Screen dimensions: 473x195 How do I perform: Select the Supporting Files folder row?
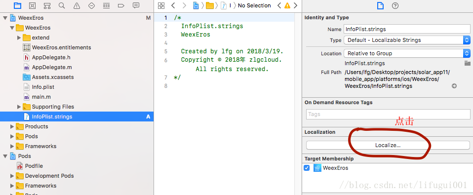point(77,107)
